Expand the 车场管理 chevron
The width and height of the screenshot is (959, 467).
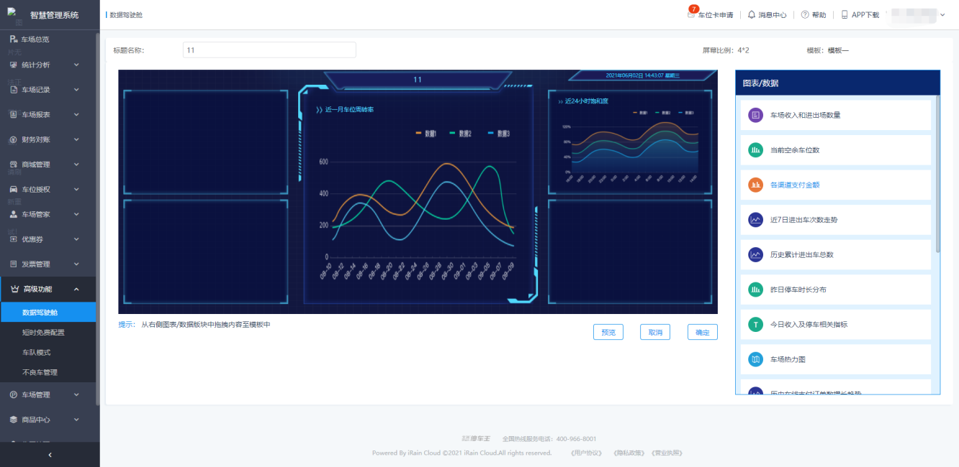76,394
